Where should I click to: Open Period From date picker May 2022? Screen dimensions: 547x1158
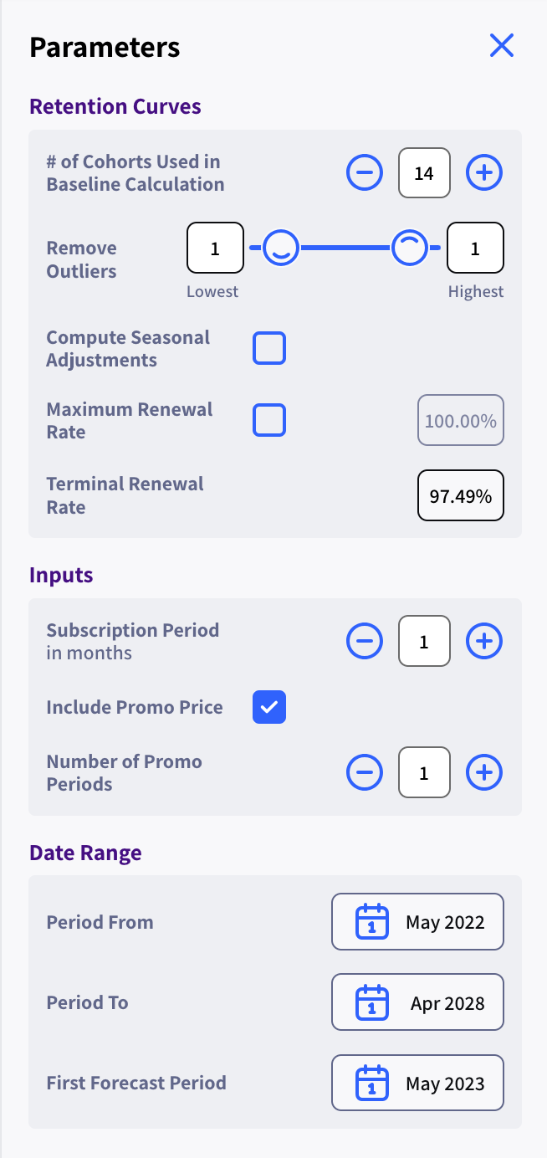click(418, 922)
